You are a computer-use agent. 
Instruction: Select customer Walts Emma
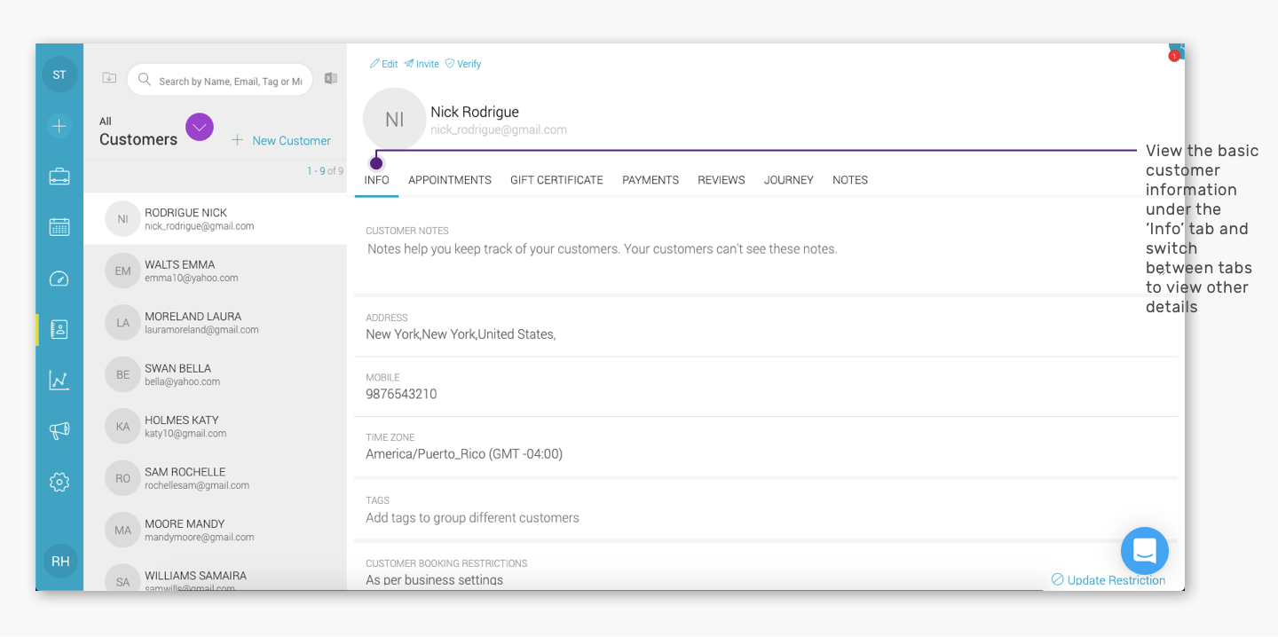coord(215,271)
